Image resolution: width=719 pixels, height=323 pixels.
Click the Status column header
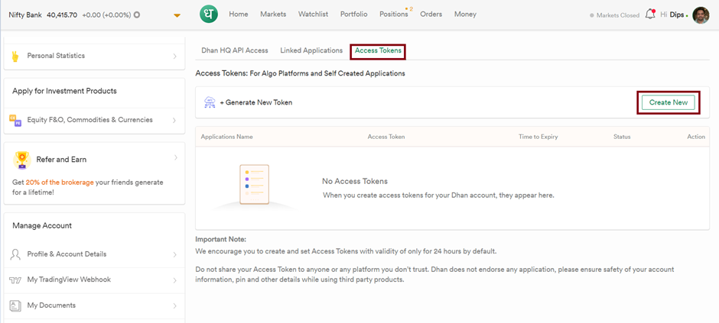622,137
